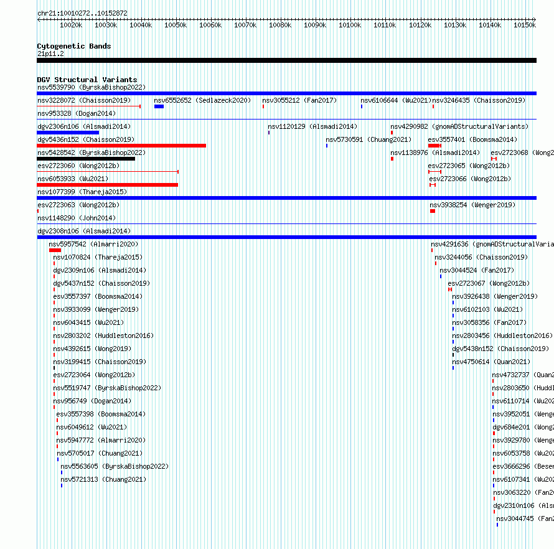This screenshot has height=549, width=554.
Task: Open nsv1138976 (Alsmadi2014) variant
Action: pos(435,152)
